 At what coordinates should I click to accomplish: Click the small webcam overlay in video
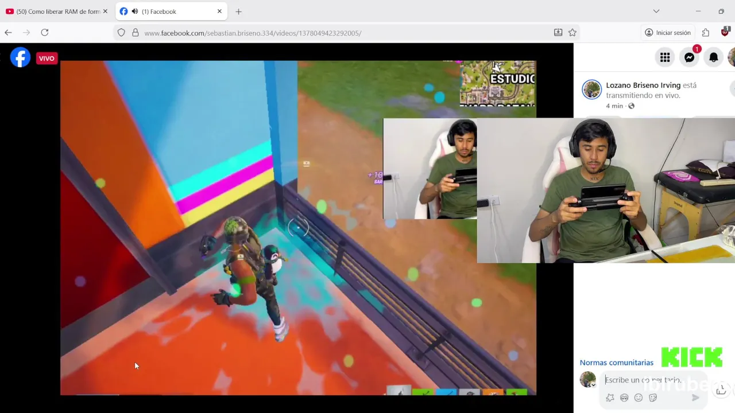pos(430,169)
